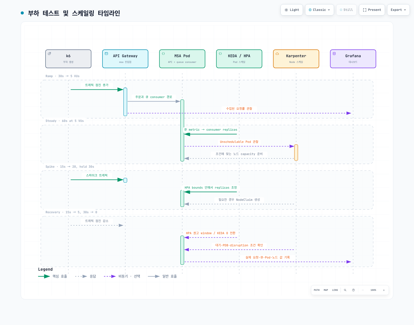Click the k6 node external link icon
The width and height of the screenshot is (414, 325).
click(x=49, y=54)
